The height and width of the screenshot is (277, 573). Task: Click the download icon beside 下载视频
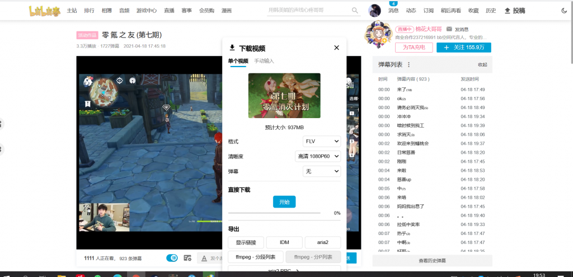(x=232, y=48)
